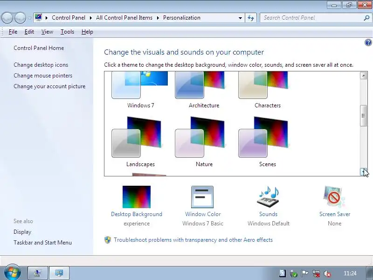Click the address bar computer icon
373x280 pixels.
[38, 18]
